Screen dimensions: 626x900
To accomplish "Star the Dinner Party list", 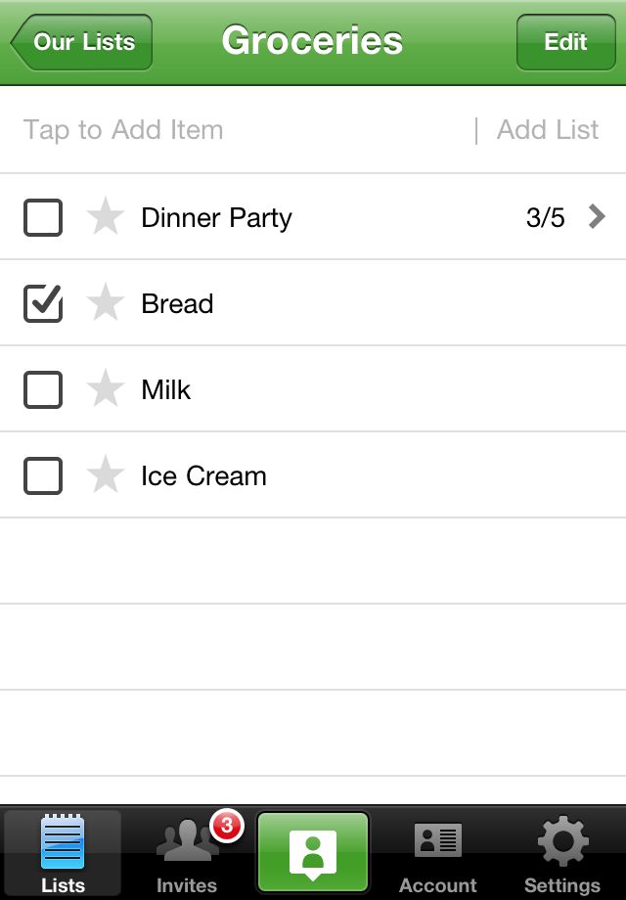I will pyautogui.click(x=106, y=216).
